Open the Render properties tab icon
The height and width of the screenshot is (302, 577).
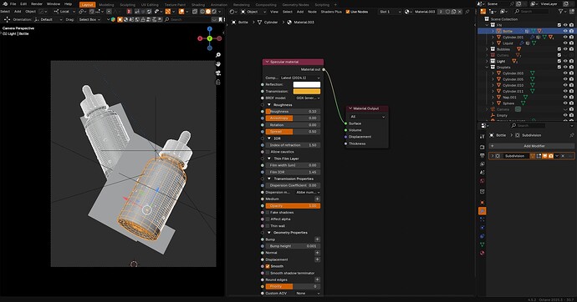[x=483, y=147]
